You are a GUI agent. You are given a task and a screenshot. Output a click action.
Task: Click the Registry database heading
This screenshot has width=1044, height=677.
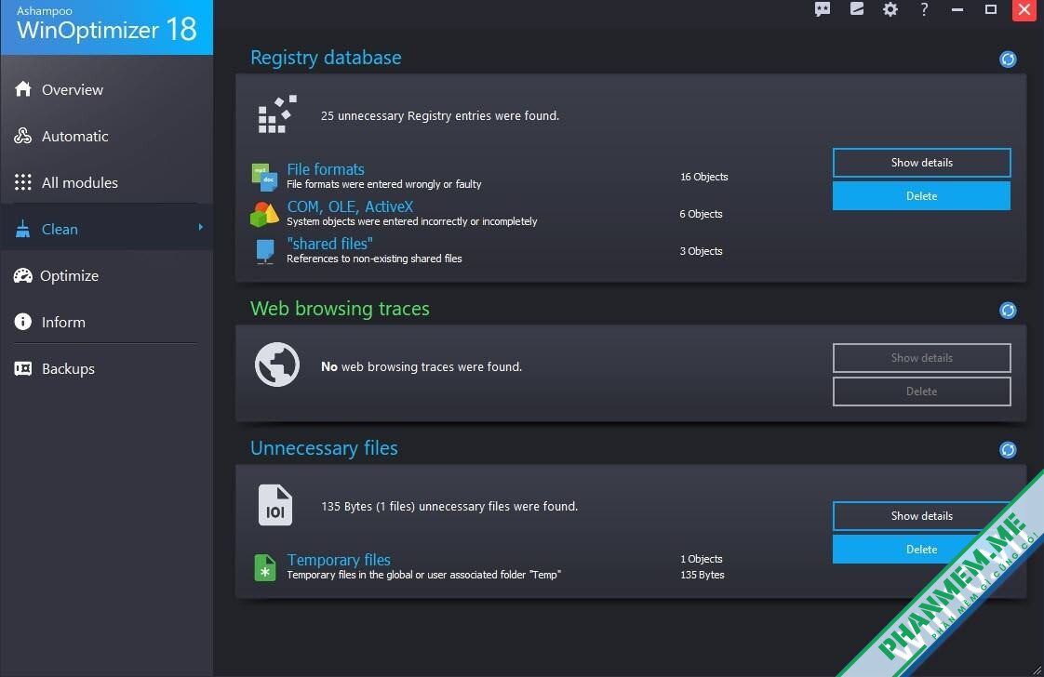tap(326, 58)
